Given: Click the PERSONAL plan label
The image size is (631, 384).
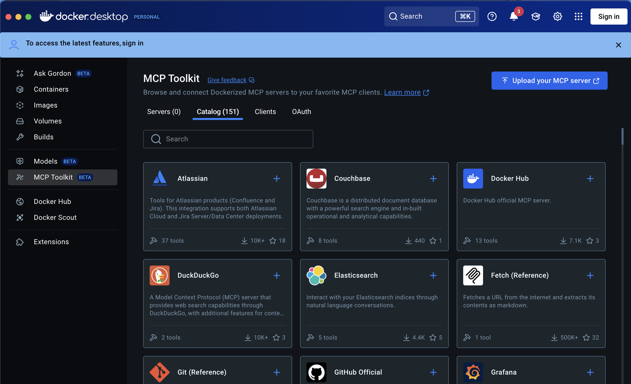Looking at the screenshot, I should [x=147, y=17].
